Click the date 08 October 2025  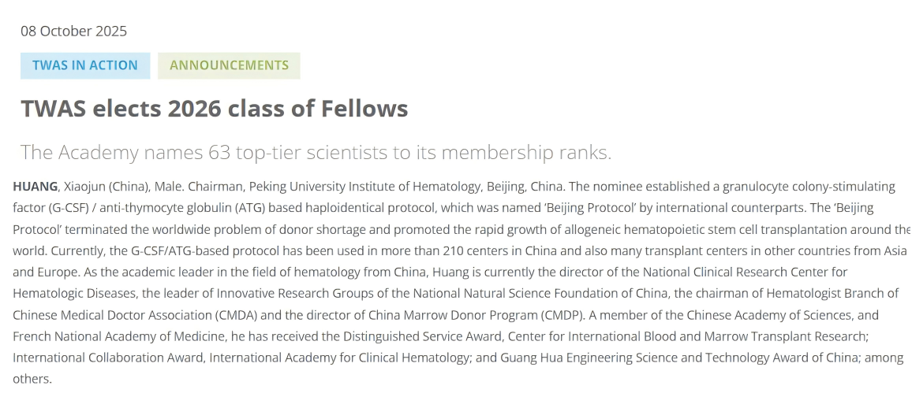click(x=73, y=32)
